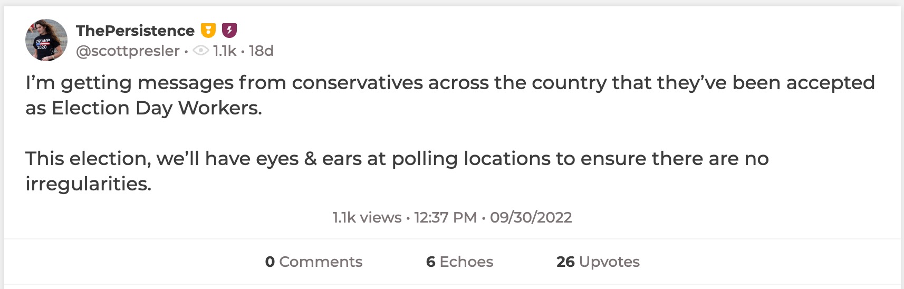Click the 09/30/2022 post date
The image size is (904, 289).
pos(531,217)
